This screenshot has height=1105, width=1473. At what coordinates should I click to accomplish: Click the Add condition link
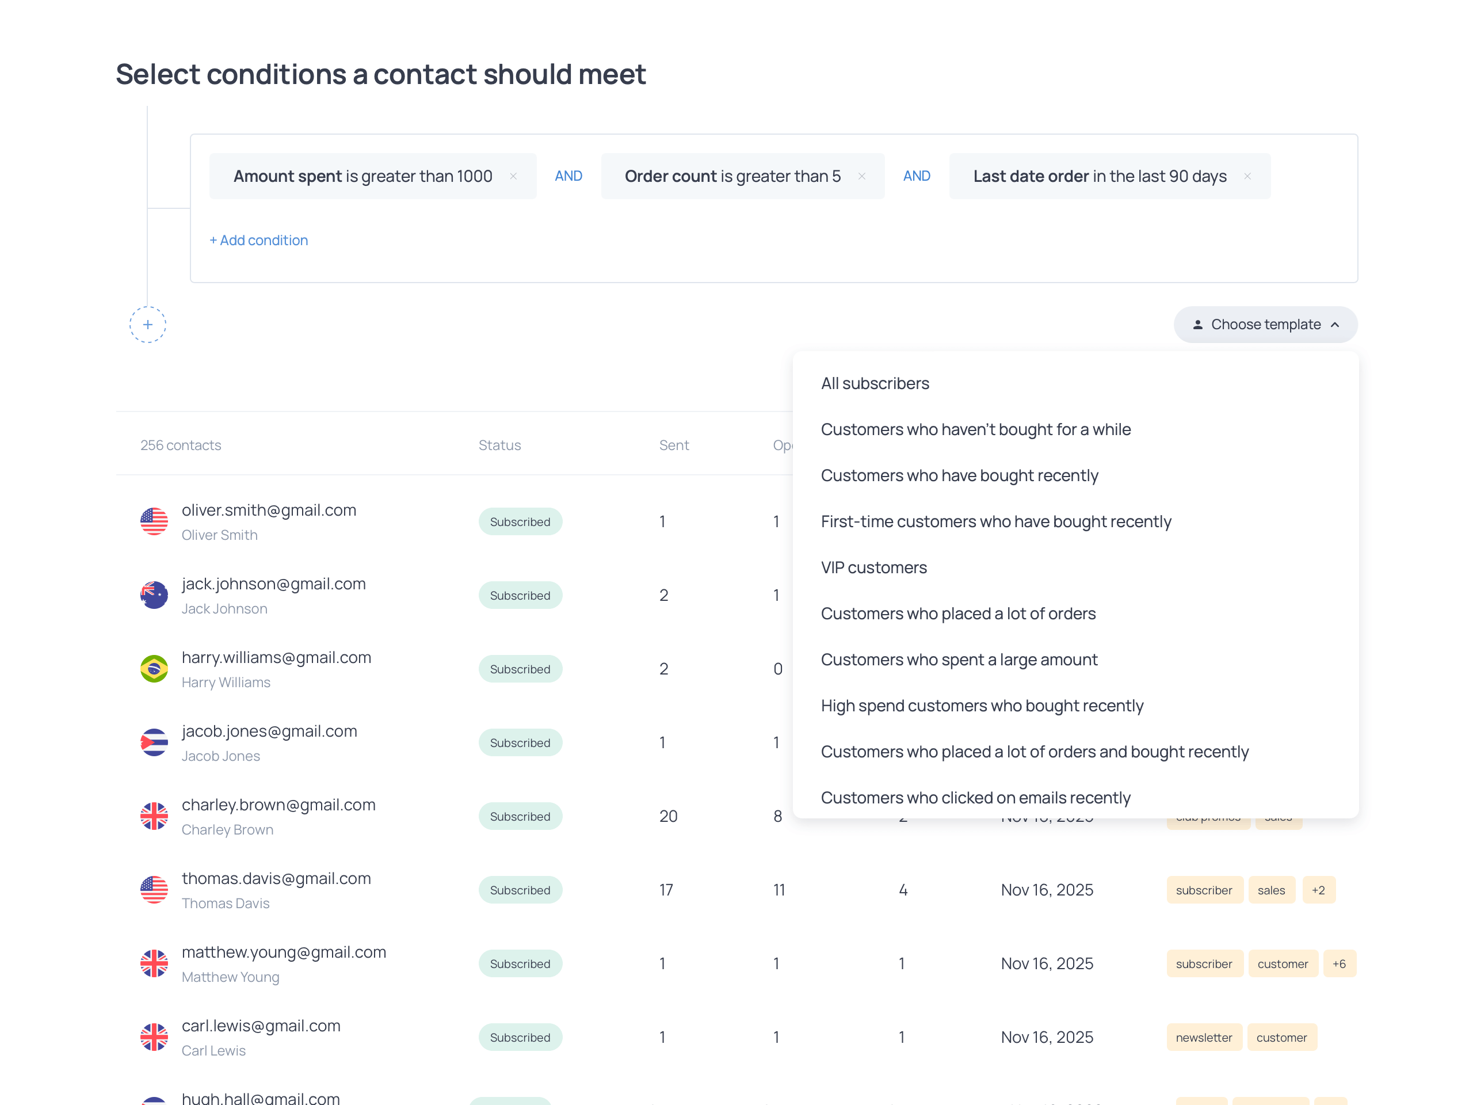pyautogui.click(x=259, y=241)
